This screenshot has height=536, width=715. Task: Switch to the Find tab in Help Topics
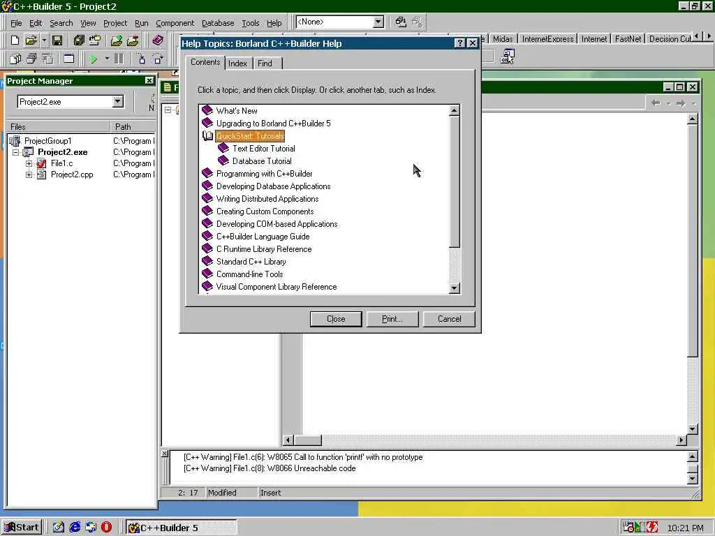[265, 64]
